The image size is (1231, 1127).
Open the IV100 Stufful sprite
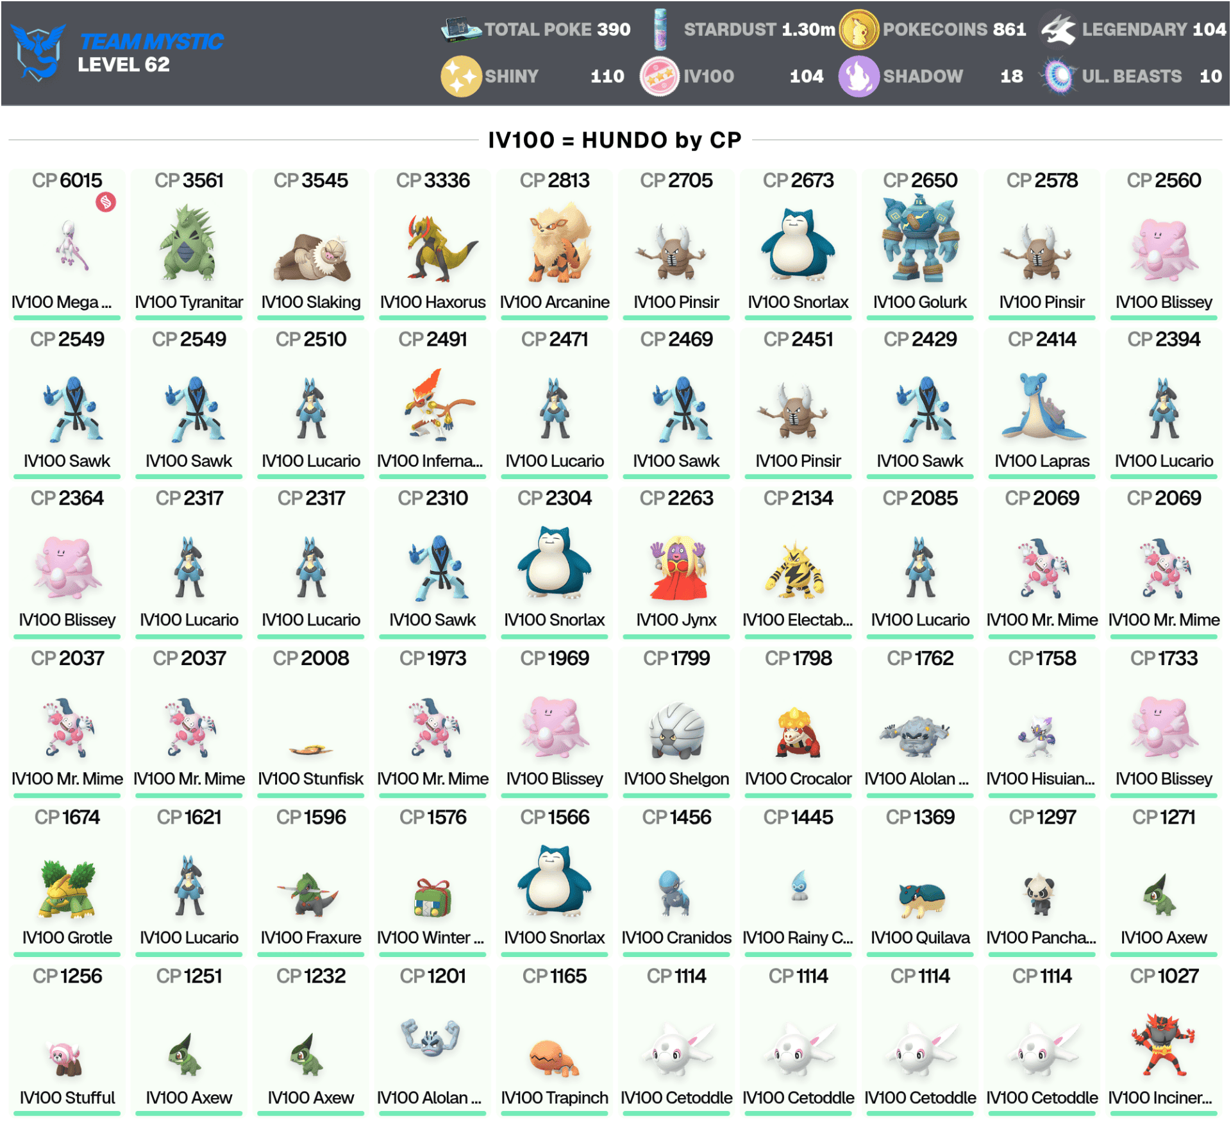(x=64, y=1058)
